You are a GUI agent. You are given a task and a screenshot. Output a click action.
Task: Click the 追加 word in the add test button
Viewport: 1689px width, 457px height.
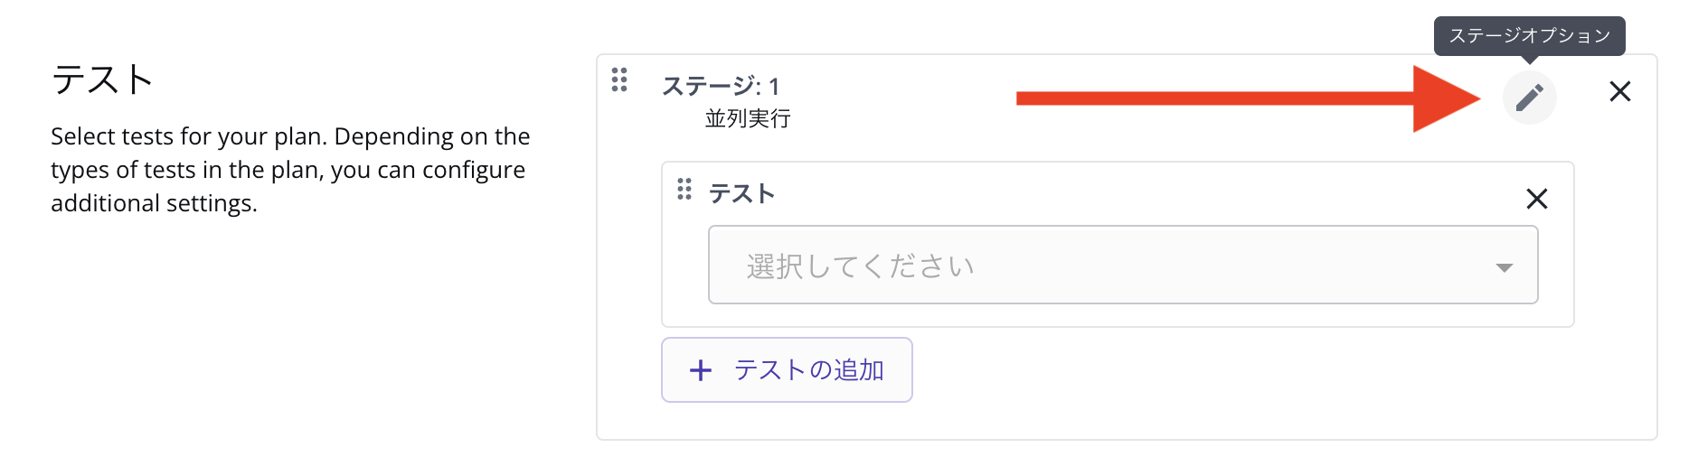coord(858,370)
